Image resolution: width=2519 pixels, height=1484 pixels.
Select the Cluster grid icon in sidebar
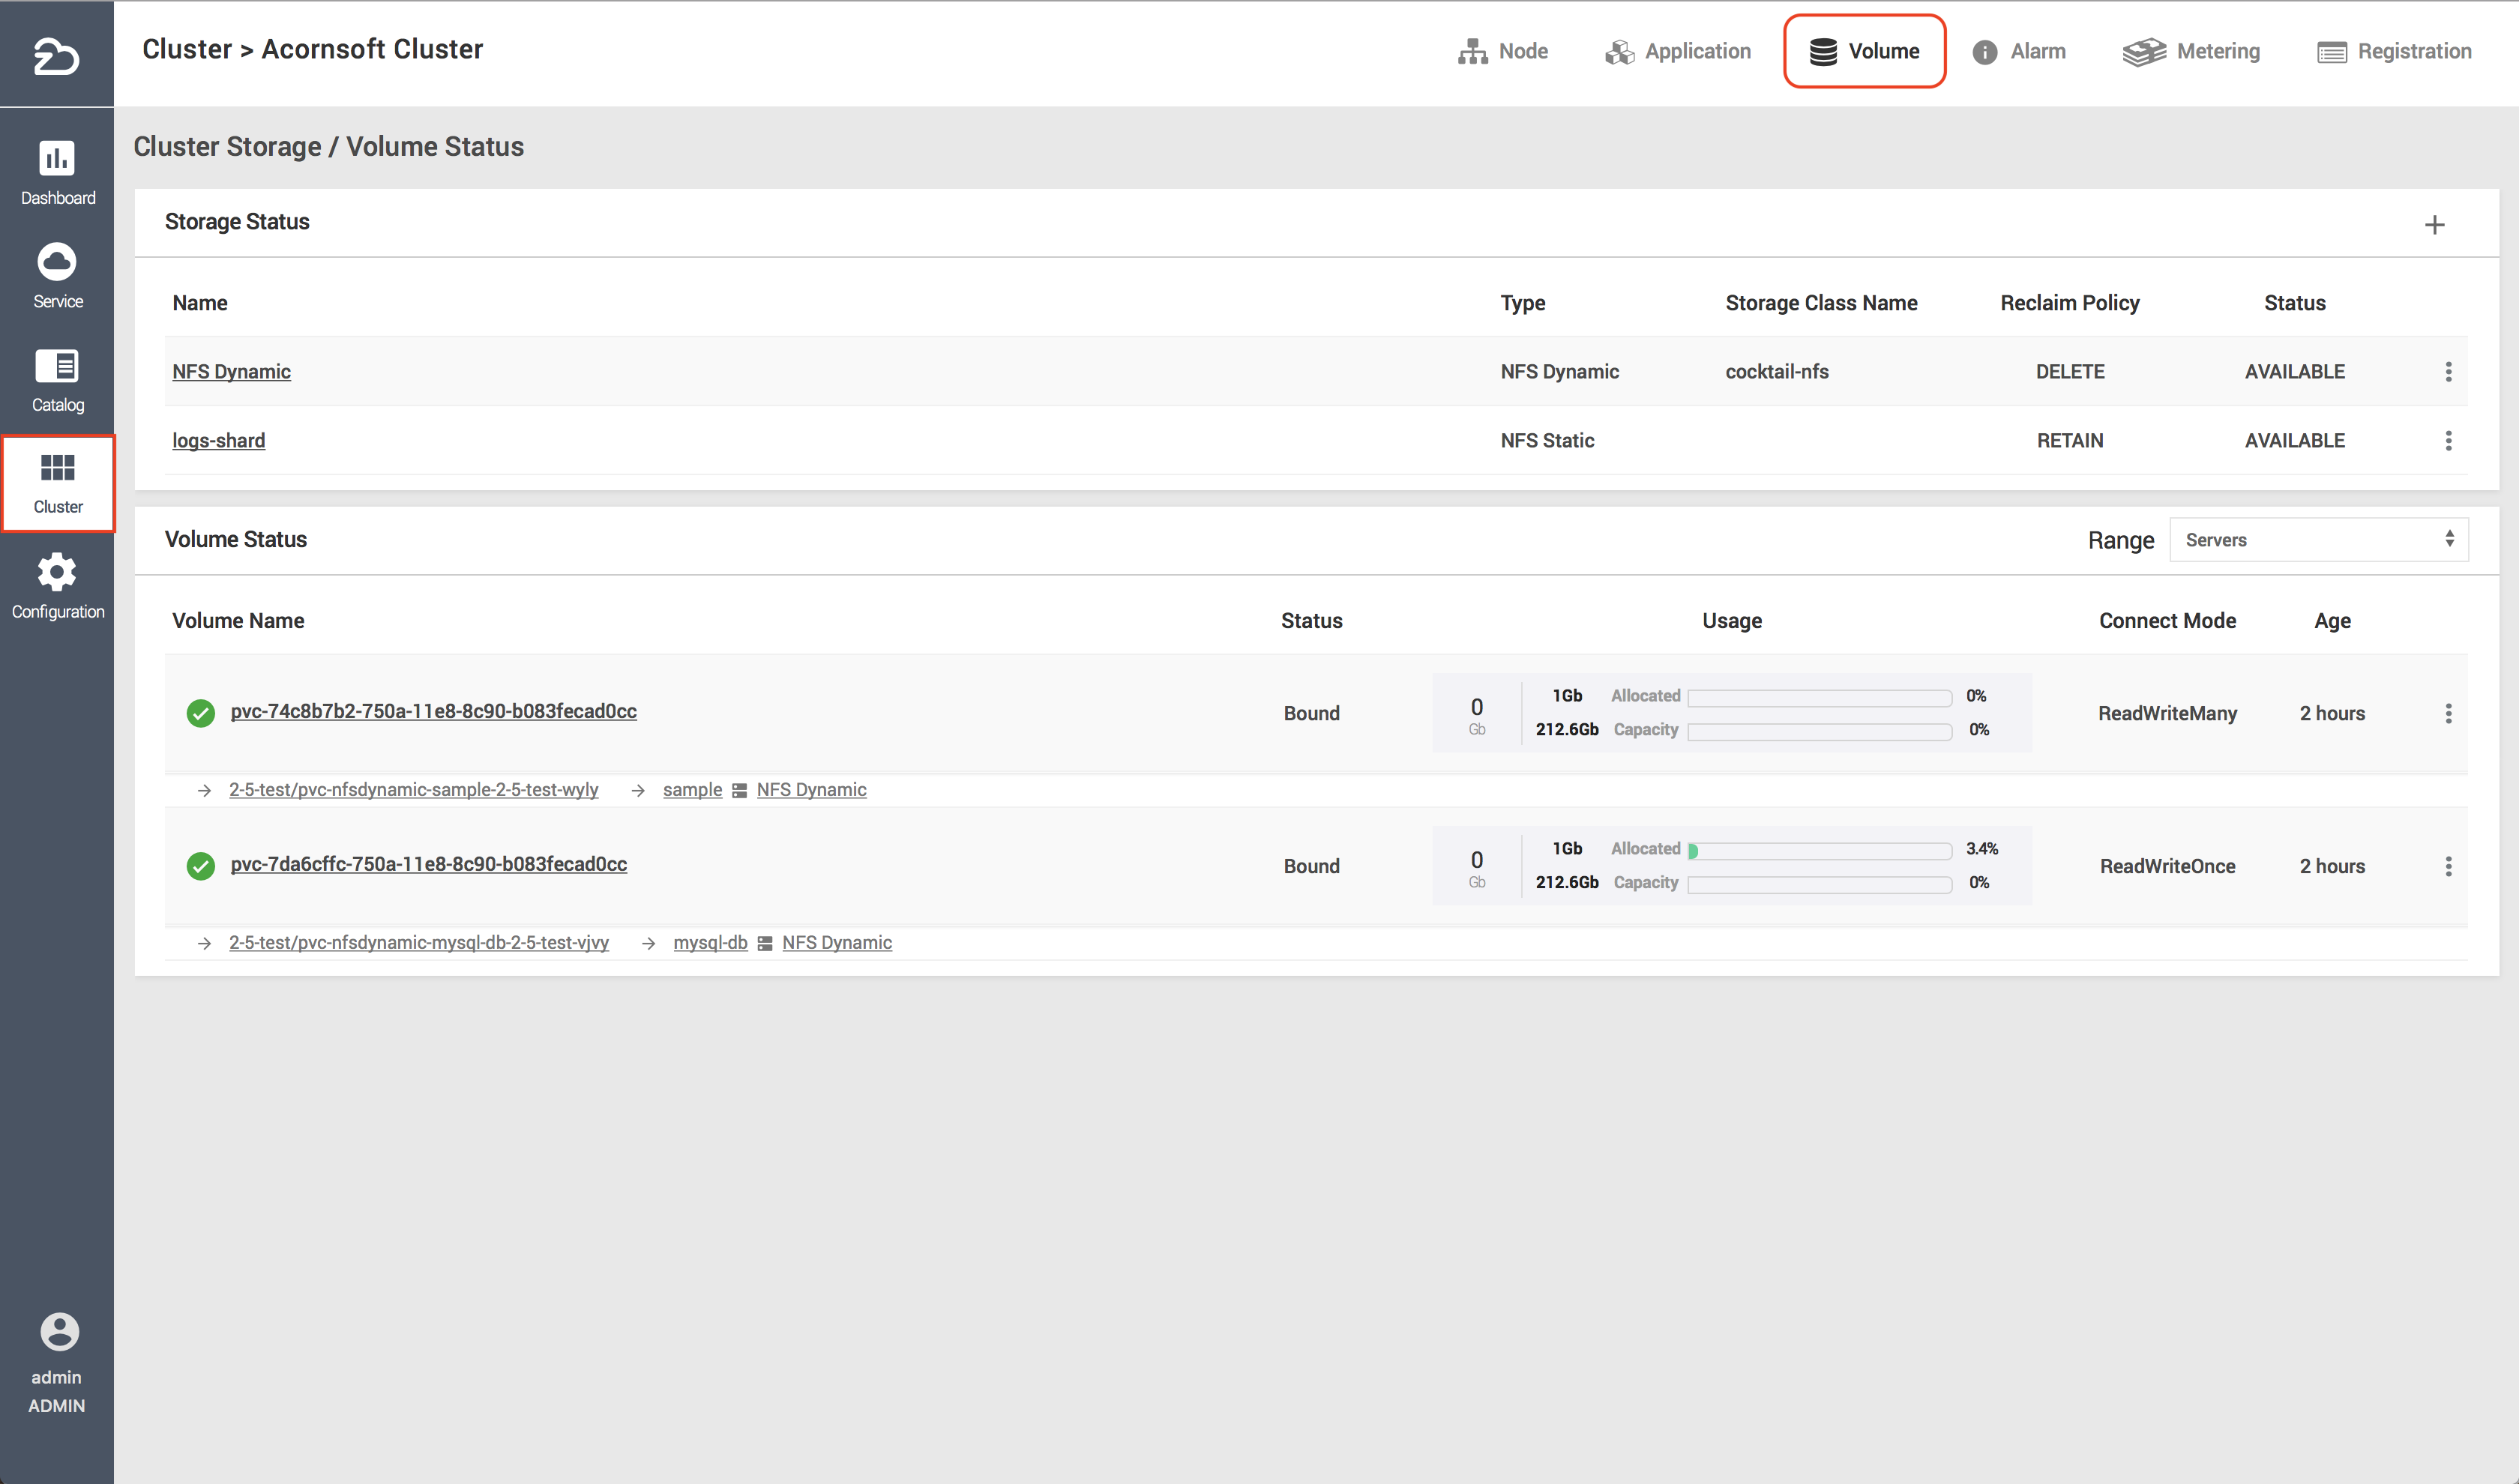57,468
